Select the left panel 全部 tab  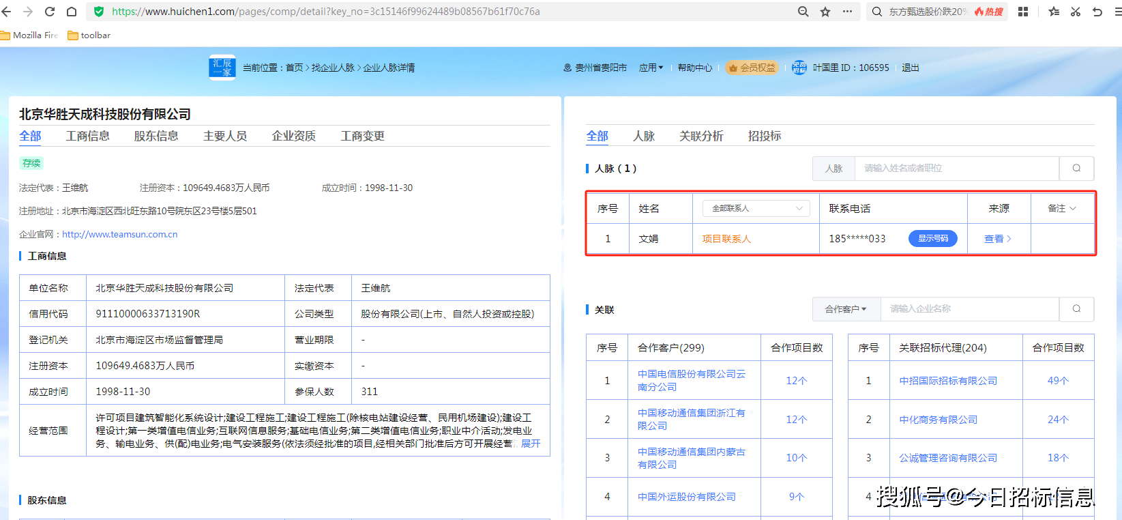(x=30, y=136)
